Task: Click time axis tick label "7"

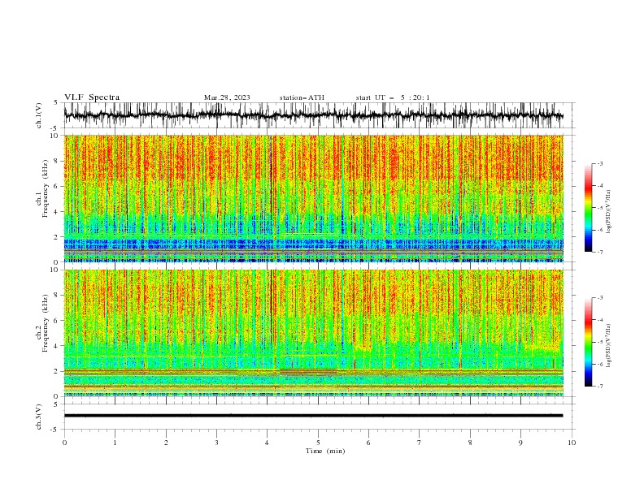Action: click(x=420, y=443)
